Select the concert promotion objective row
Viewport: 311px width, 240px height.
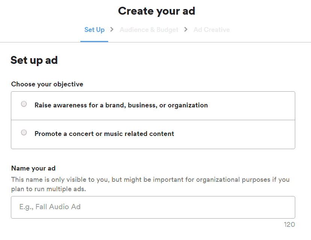[x=153, y=134]
